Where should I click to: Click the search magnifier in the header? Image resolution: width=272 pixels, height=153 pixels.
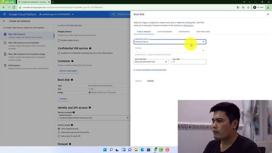[x=113, y=14]
